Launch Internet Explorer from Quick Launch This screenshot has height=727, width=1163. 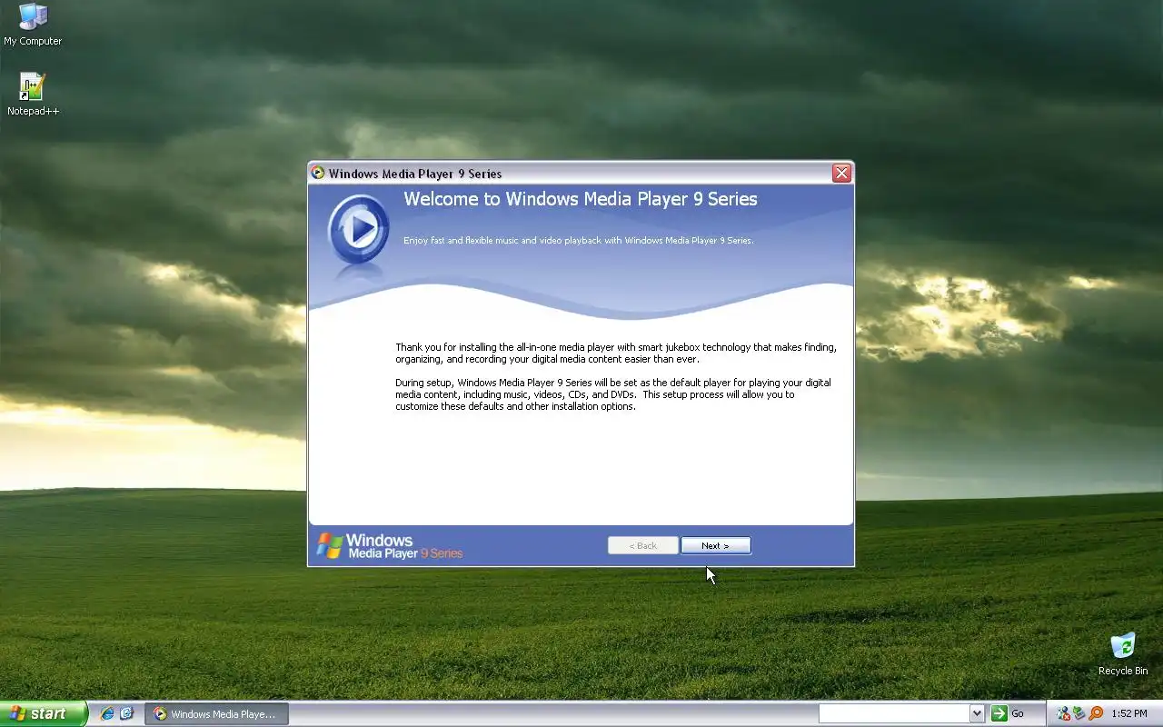pos(107,713)
